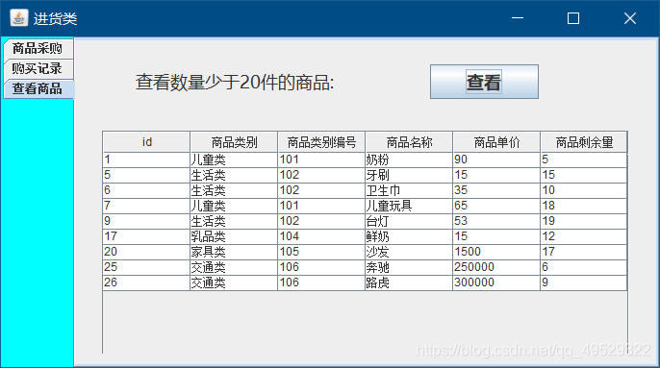Click remaining quantity 12 in 鲜奶 row
The width and height of the screenshot is (660, 368).
584,236
